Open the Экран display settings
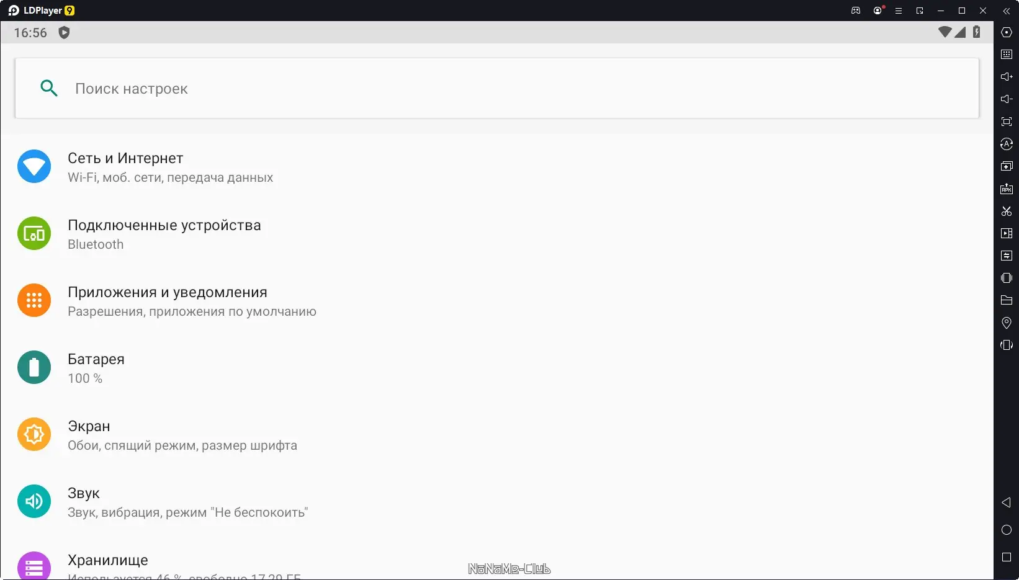This screenshot has width=1019, height=580. click(496, 435)
